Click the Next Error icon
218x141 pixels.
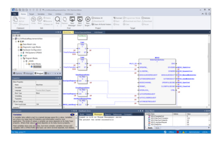[80, 19]
